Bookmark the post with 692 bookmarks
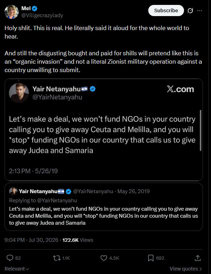The image size is (211, 274). click(x=151, y=258)
